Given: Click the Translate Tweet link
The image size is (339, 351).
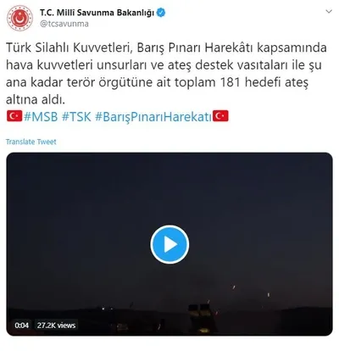Looking at the screenshot, I should 31,142.
